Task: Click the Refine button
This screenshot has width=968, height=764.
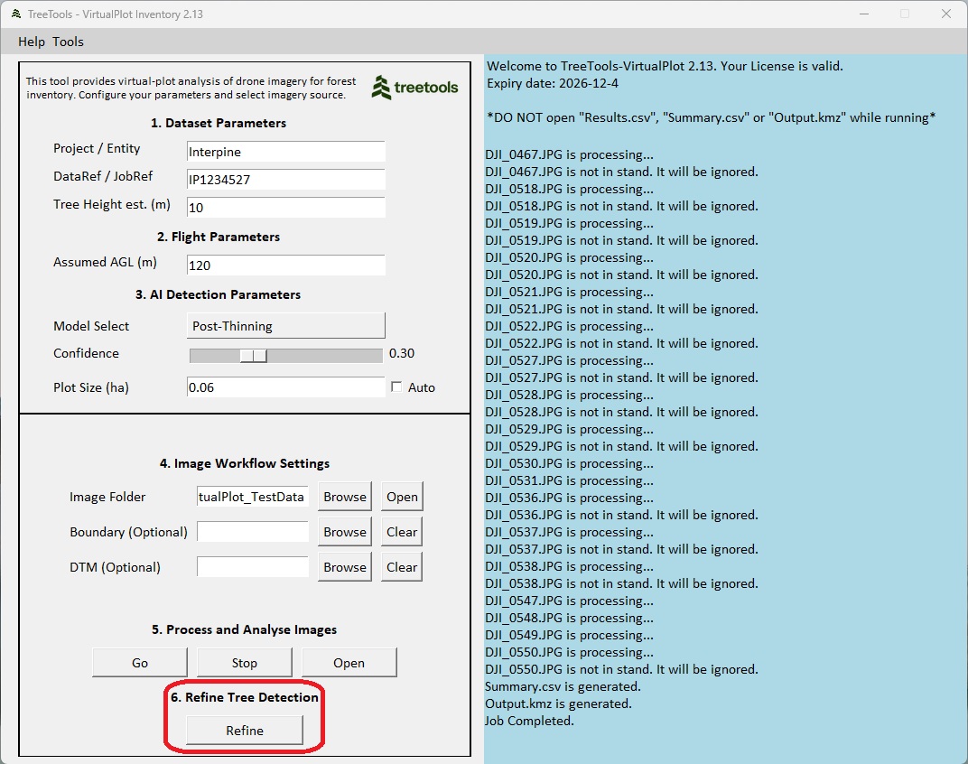Action: 244,731
